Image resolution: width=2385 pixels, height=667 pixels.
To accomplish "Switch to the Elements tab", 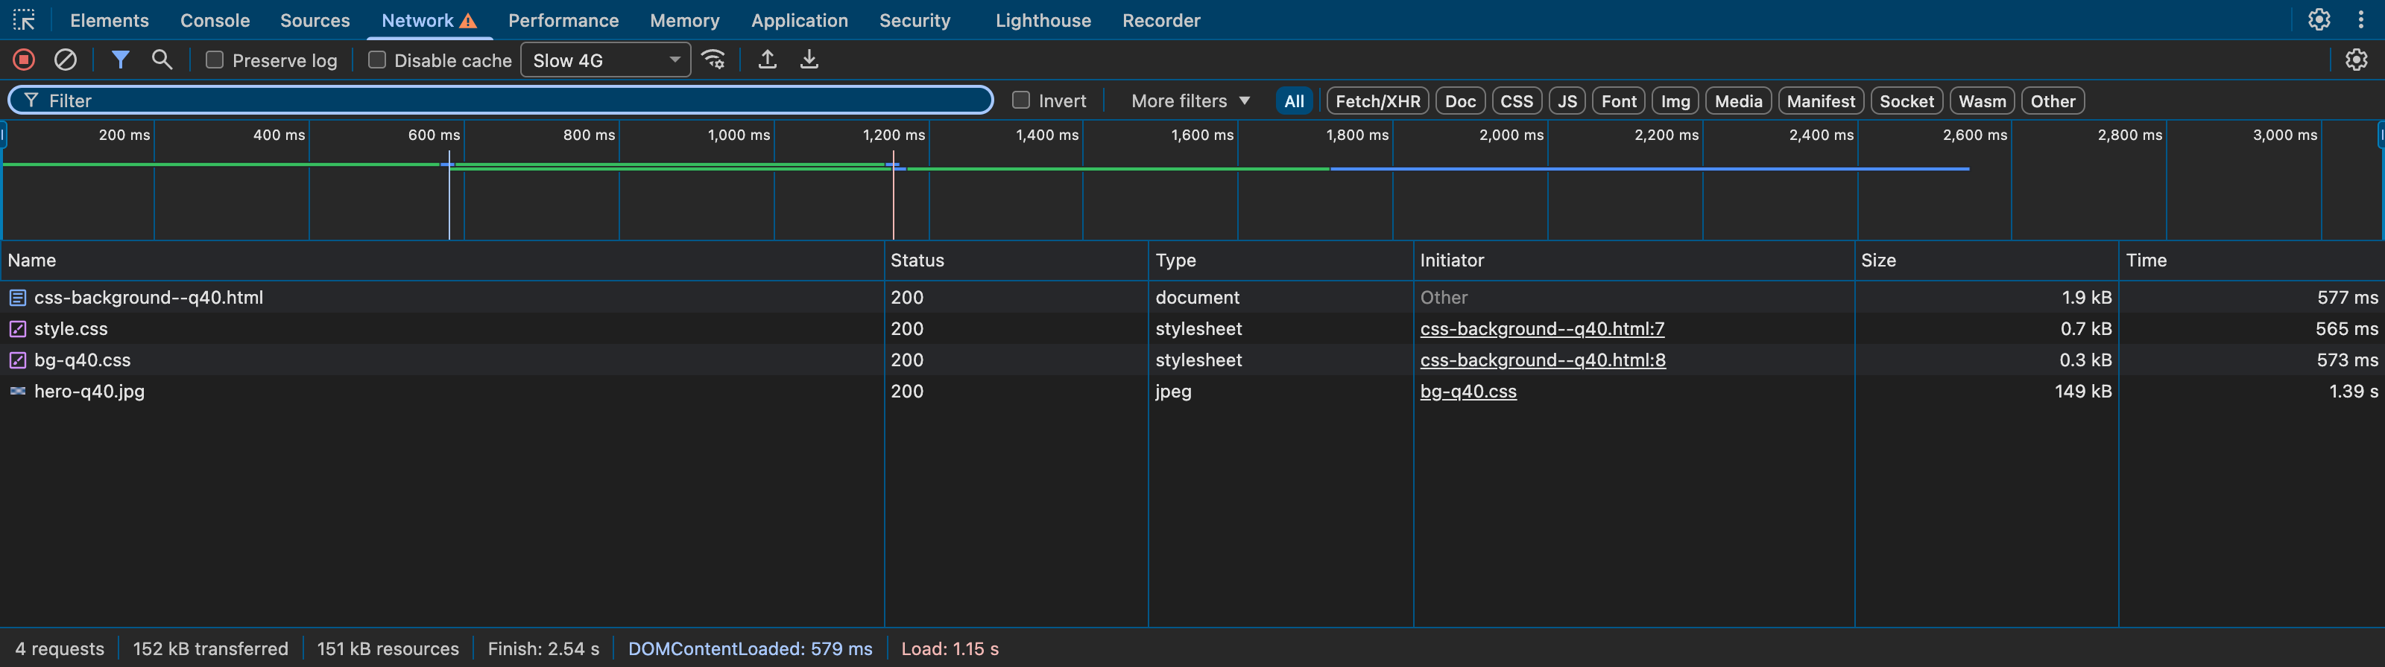I will [x=110, y=20].
